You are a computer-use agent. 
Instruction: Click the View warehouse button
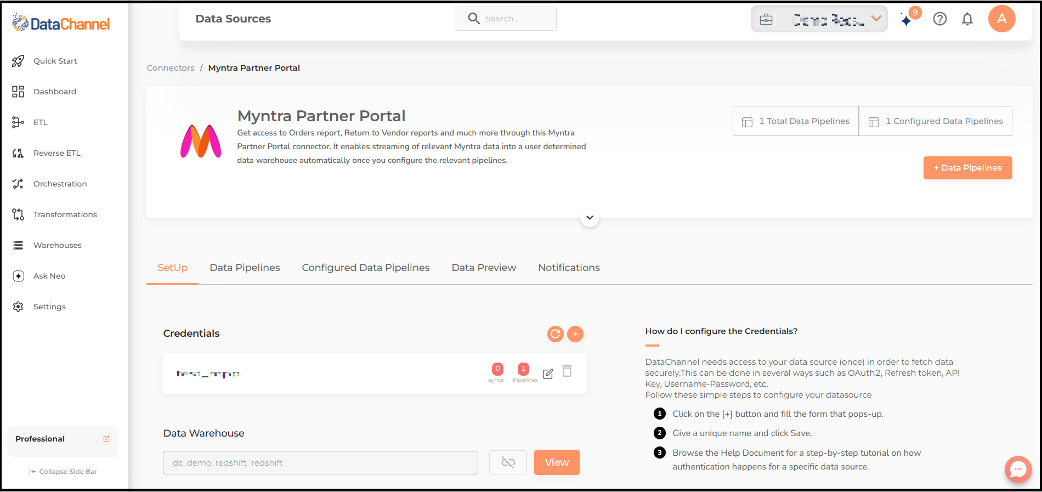[x=557, y=462]
